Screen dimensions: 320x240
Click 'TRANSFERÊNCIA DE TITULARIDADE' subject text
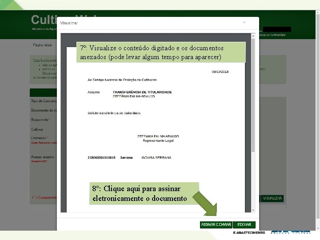click(x=142, y=92)
